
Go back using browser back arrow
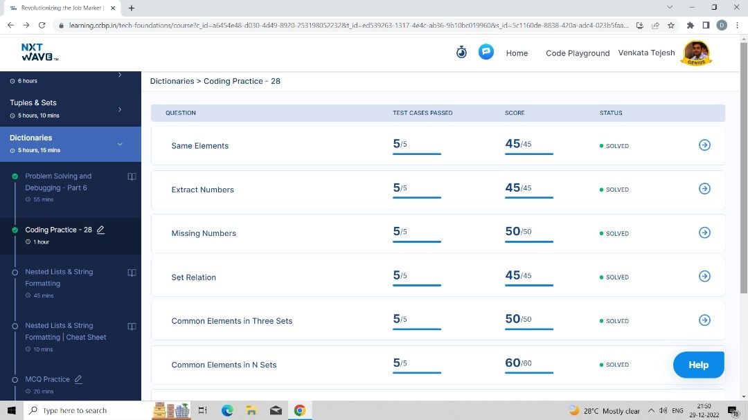10,26
